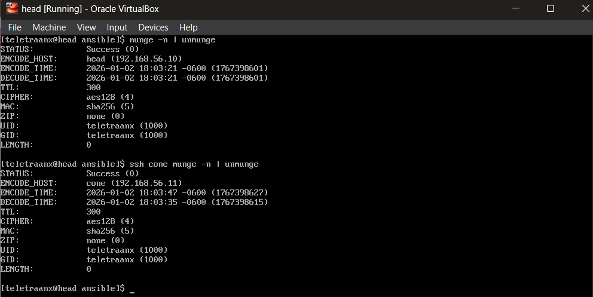Open the File menu
The width and height of the screenshot is (593, 297).
[x=14, y=27]
